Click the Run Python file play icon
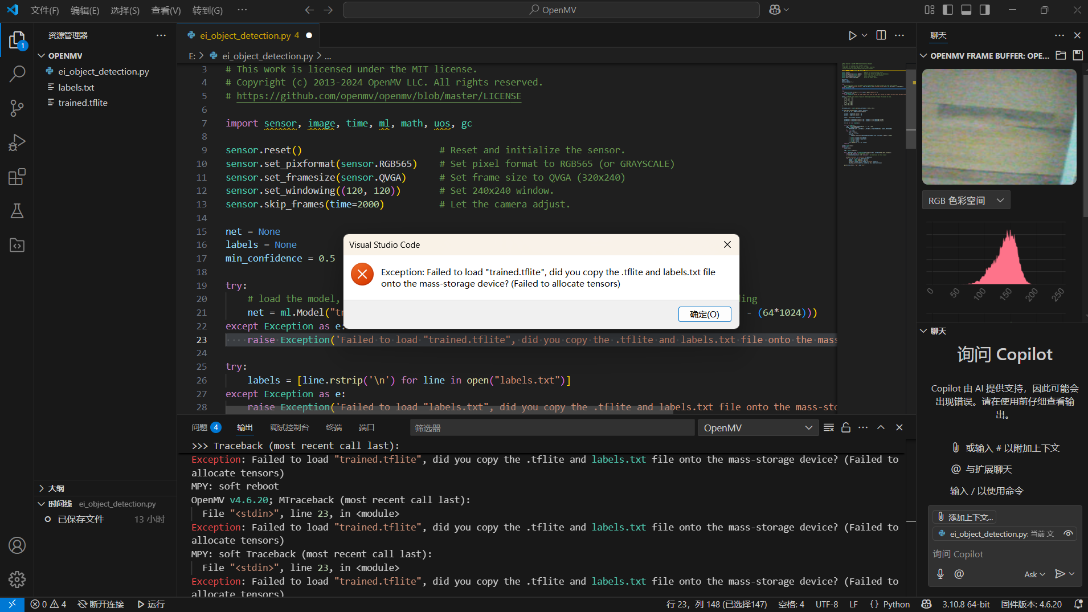The image size is (1088, 612). pyautogui.click(x=852, y=35)
